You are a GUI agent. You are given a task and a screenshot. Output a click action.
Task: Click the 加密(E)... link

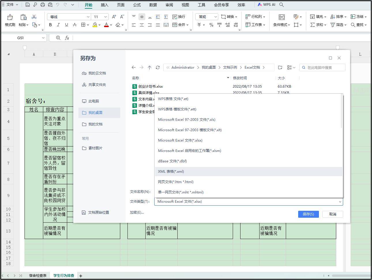point(137,213)
